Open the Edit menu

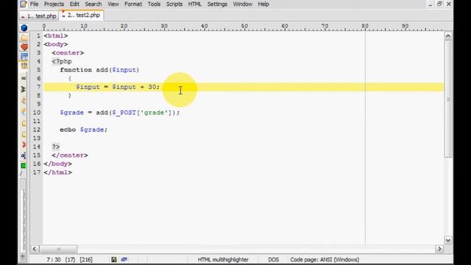(74, 4)
